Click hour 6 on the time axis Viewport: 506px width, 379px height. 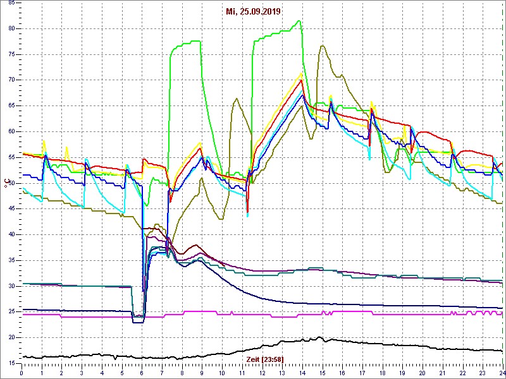[x=142, y=373]
